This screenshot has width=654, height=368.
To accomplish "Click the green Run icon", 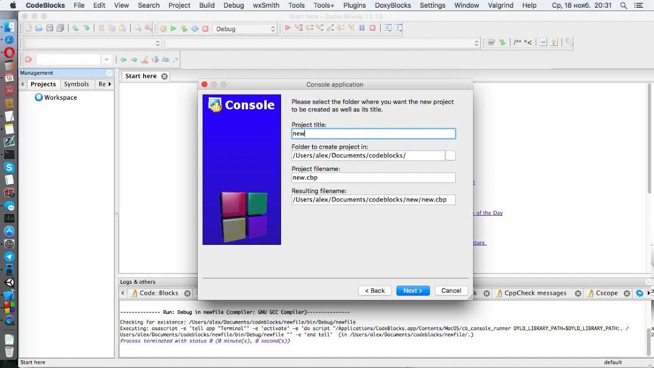I will [x=174, y=29].
